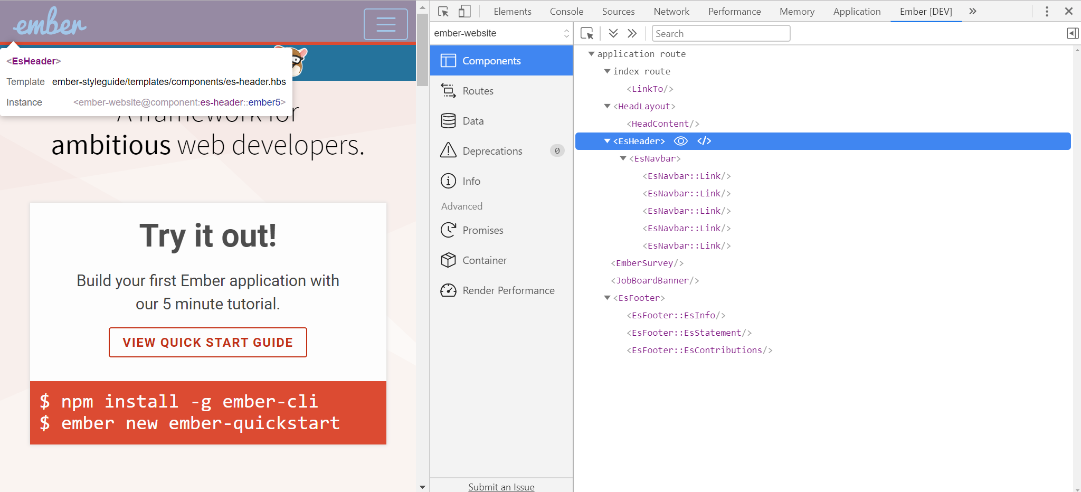Screen dimensions: 1081x492
Task: Collapse the EsFooter tree node
Action: pyautogui.click(x=608, y=298)
